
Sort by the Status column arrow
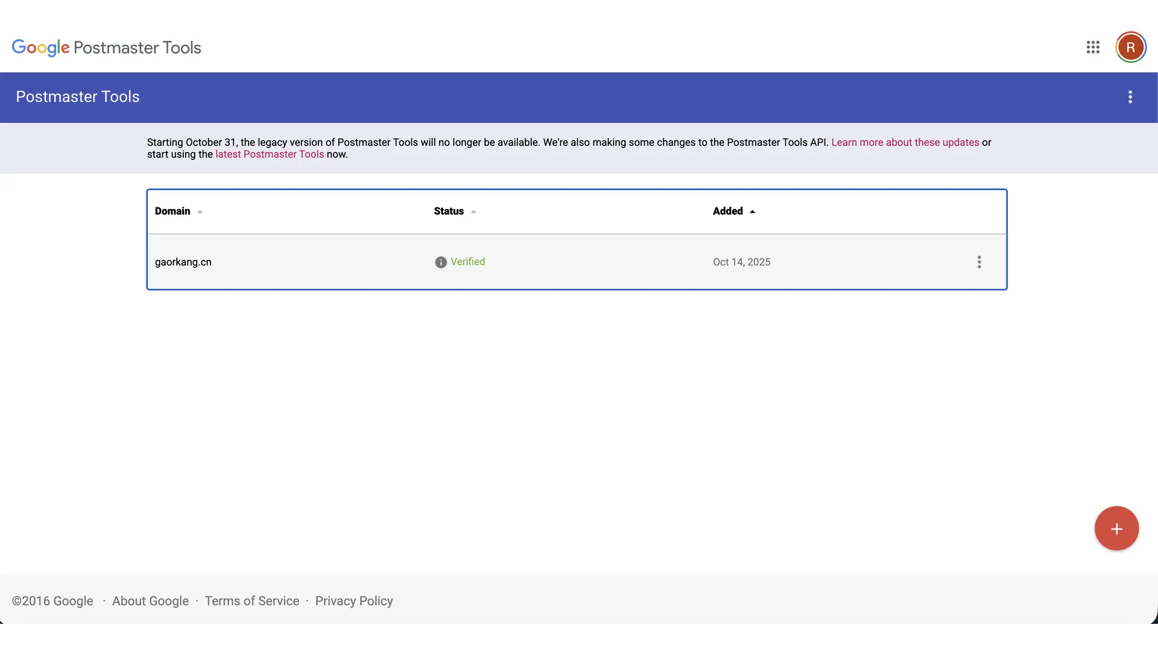click(473, 212)
